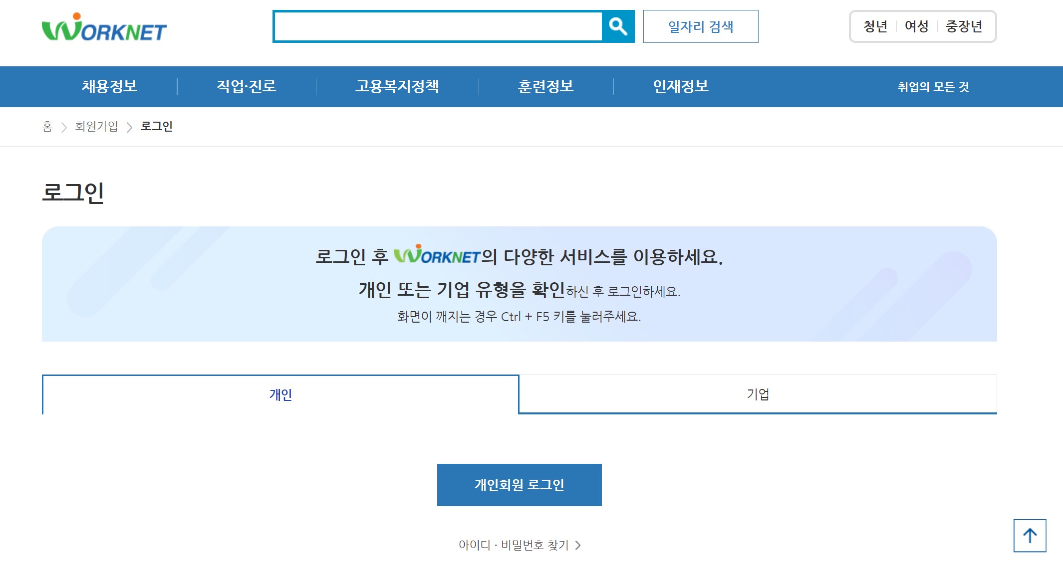Click the scroll-to-top arrow icon
The height and width of the screenshot is (569, 1063).
tap(1030, 536)
